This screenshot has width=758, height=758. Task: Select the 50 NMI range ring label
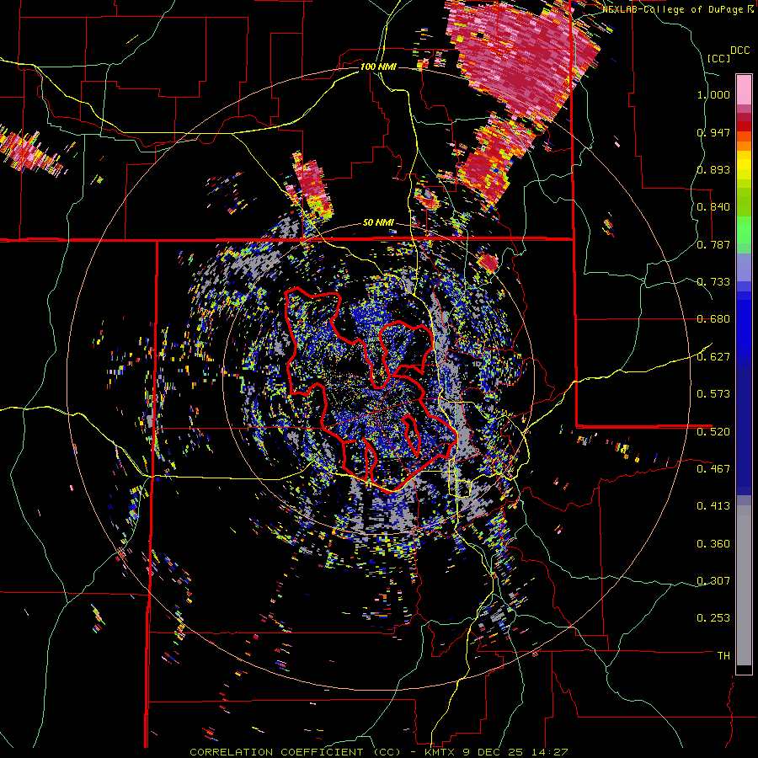pos(378,223)
